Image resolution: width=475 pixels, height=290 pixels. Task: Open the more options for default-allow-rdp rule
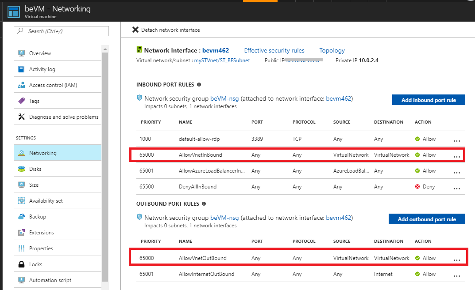[x=456, y=141]
